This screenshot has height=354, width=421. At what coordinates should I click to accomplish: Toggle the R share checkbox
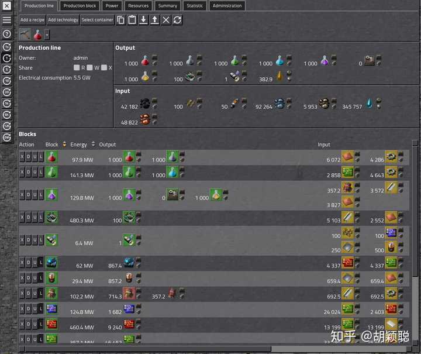[77, 67]
